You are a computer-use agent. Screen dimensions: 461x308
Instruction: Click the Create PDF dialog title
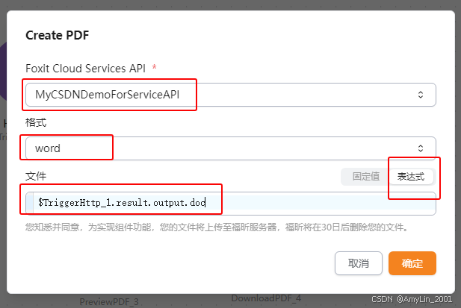(x=58, y=36)
